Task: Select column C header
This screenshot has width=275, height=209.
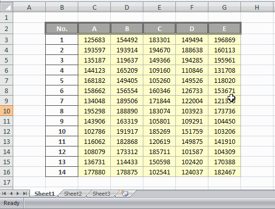Action: click(95, 7)
